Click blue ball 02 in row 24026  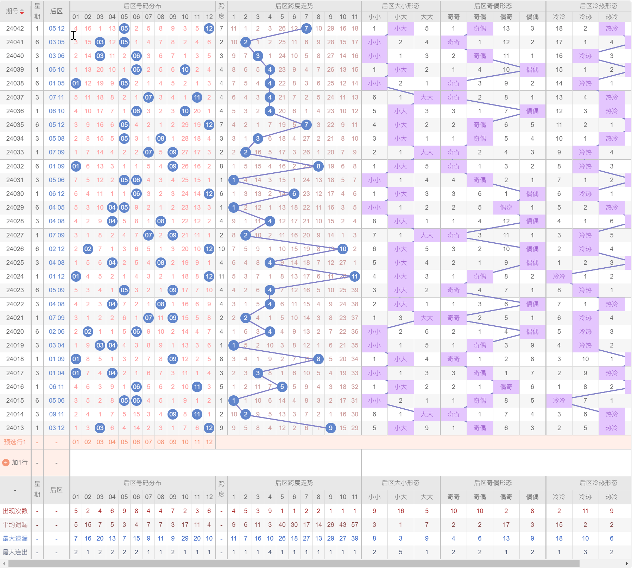pyautogui.click(x=88, y=249)
